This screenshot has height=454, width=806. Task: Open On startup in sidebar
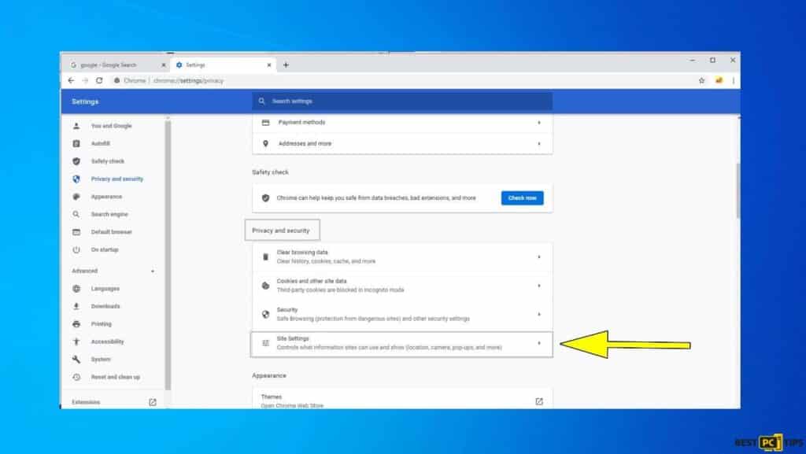coord(105,249)
